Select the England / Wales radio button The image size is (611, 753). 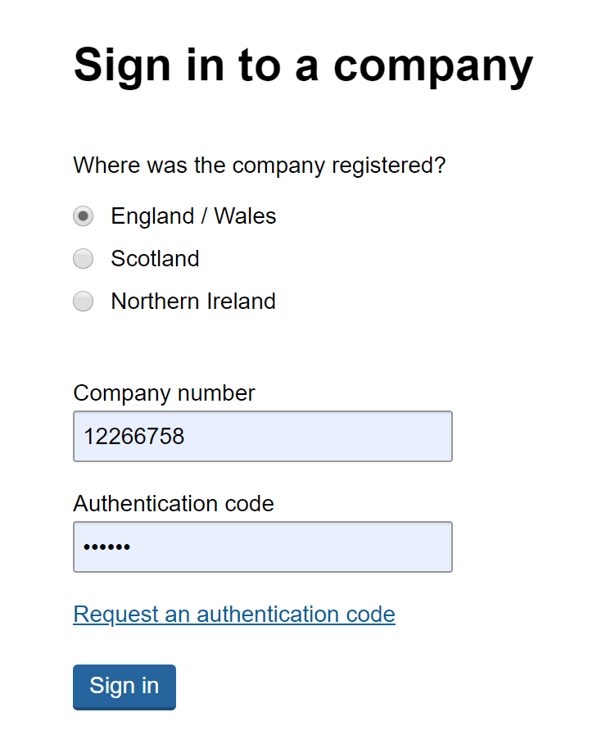pyautogui.click(x=83, y=215)
